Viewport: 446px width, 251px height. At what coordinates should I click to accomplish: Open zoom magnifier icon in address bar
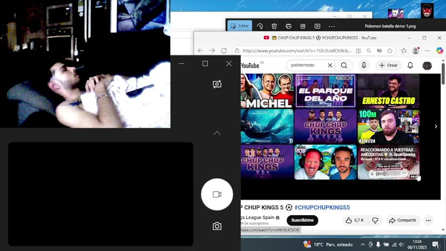click(369, 51)
